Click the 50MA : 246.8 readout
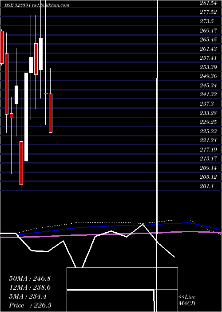 tap(30, 279)
